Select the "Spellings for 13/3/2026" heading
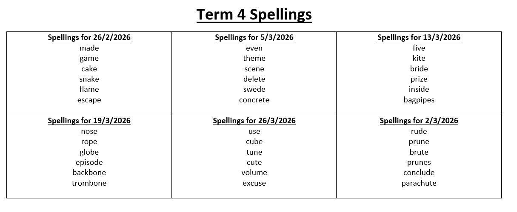The width and height of the screenshot is (517, 212). point(419,37)
